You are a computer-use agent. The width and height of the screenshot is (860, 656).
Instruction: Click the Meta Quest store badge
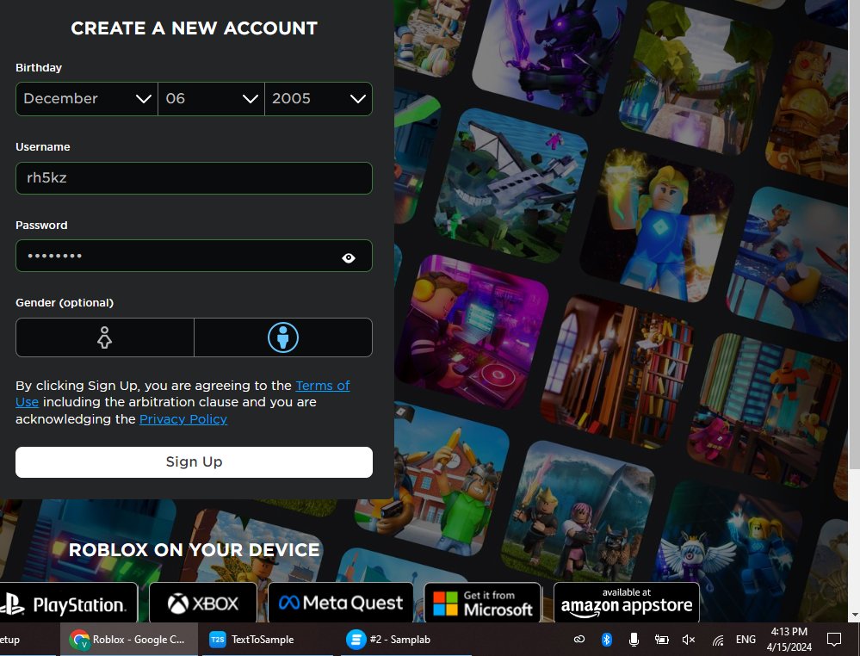coord(341,603)
